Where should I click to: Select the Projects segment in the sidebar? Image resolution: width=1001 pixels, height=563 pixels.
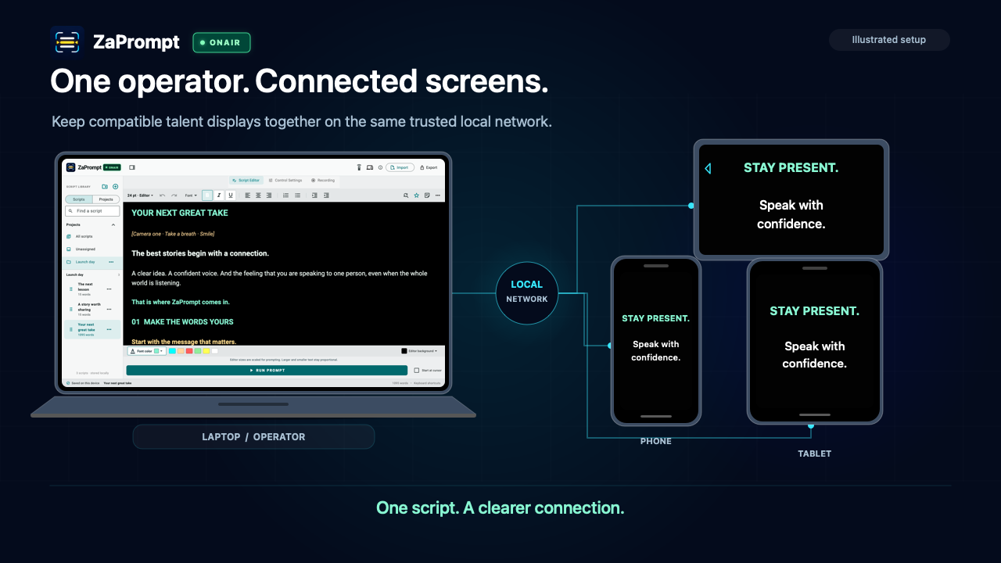coord(106,199)
